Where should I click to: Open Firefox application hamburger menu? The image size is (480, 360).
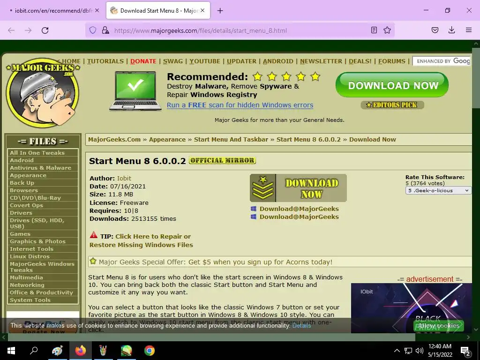(468, 30)
